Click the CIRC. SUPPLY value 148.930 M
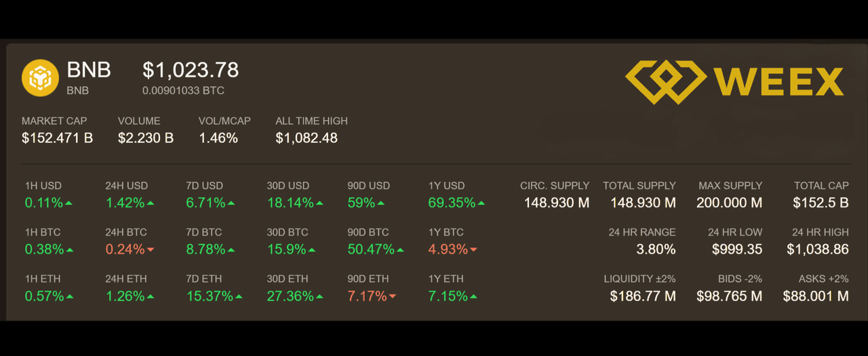The height and width of the screenshot is (356, 868). coord(557,203)
